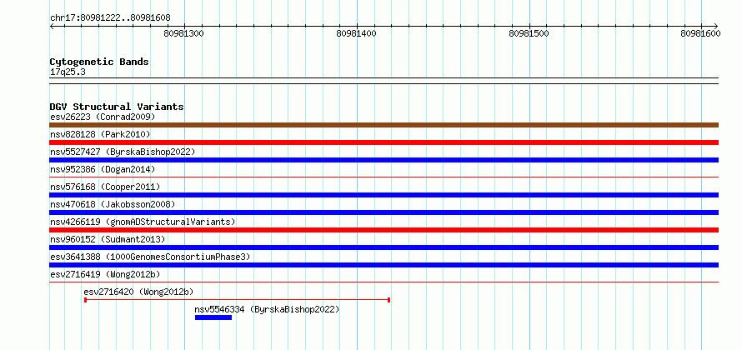Open nsv952386 (Dogan2014) variant label

coord(103,169)
